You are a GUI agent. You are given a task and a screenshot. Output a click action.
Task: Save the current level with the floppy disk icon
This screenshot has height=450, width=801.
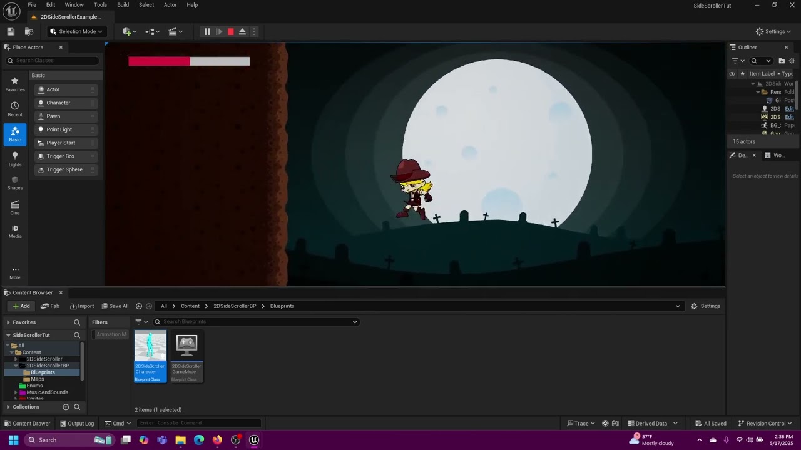point(11,31)
